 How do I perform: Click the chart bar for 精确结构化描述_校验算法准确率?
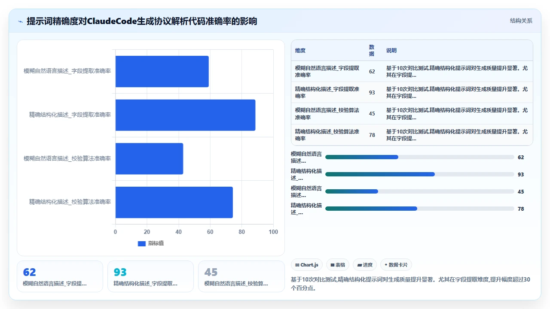174,202
